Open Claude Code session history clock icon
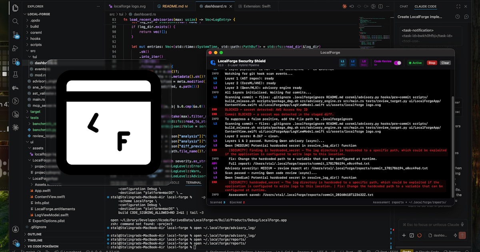This screenshot has height=252, width=480. pos(458,17)
